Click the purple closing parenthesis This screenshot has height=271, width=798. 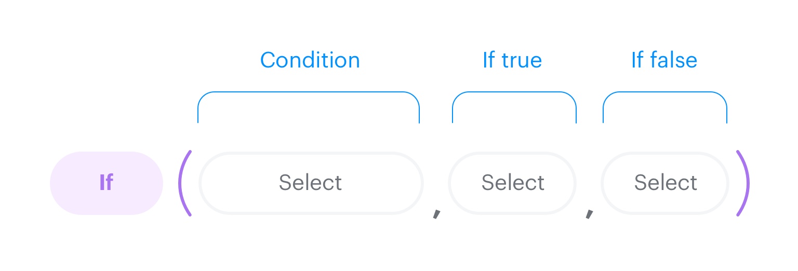click(743, 183)
